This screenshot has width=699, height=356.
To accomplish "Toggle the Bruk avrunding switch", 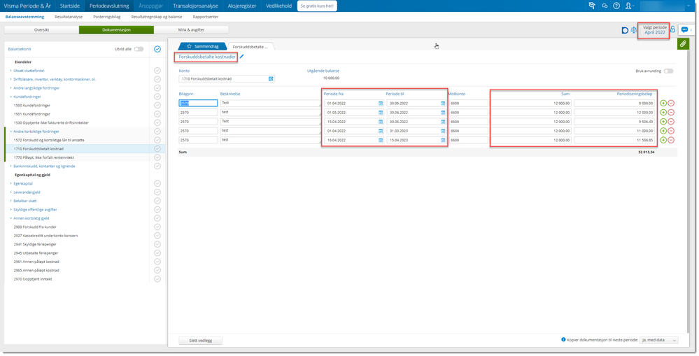I will [668, 71].
